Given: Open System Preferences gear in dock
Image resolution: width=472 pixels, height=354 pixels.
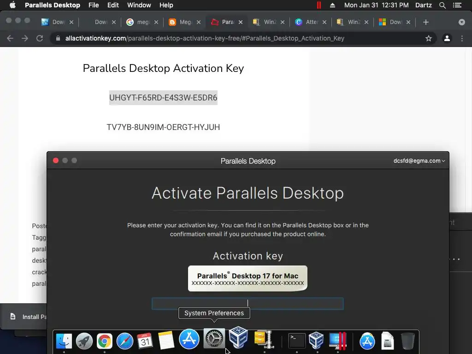Looking at the screenshot, I should coord(214,339).
